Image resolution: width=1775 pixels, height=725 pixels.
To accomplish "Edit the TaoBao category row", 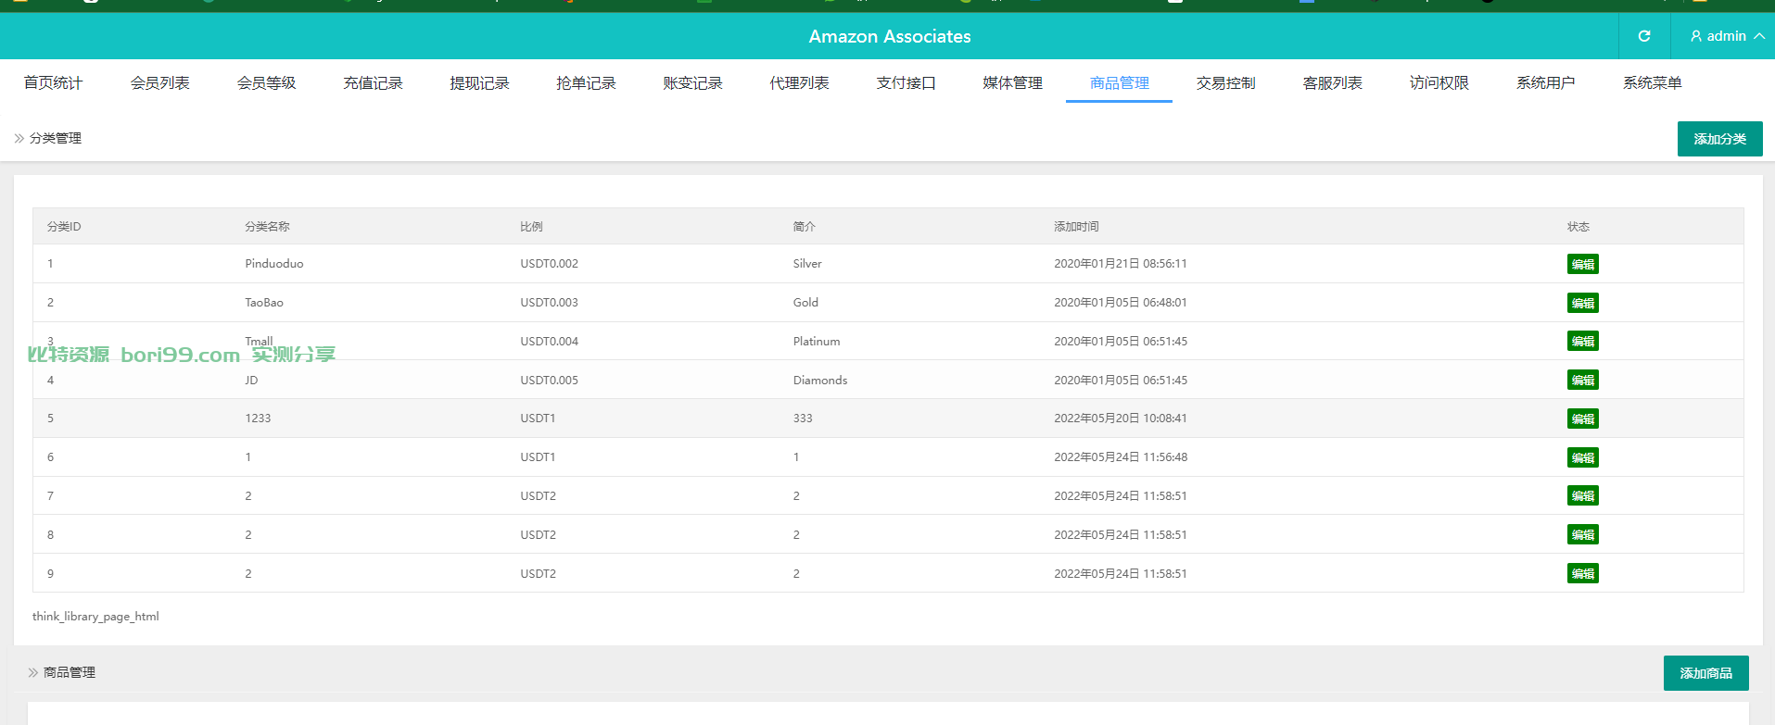I will [1582, 303].
